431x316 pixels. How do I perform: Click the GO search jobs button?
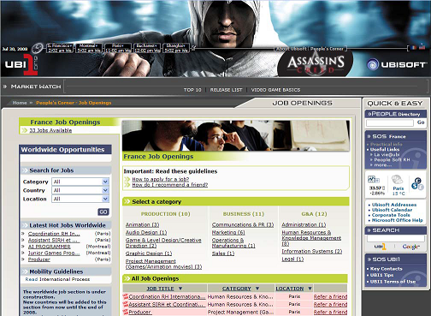coord(103,212)
